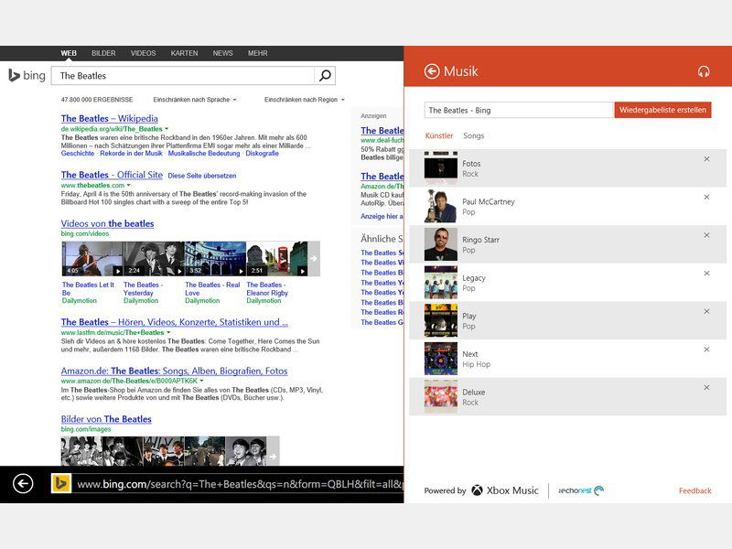
Task: Select the Deluxe album thumbnail
Action: click(x=441, y=397)
